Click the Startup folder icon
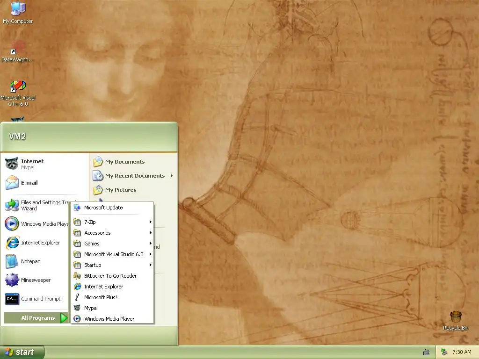The height and width of the screenshot is (359, 479). point(77,265)
